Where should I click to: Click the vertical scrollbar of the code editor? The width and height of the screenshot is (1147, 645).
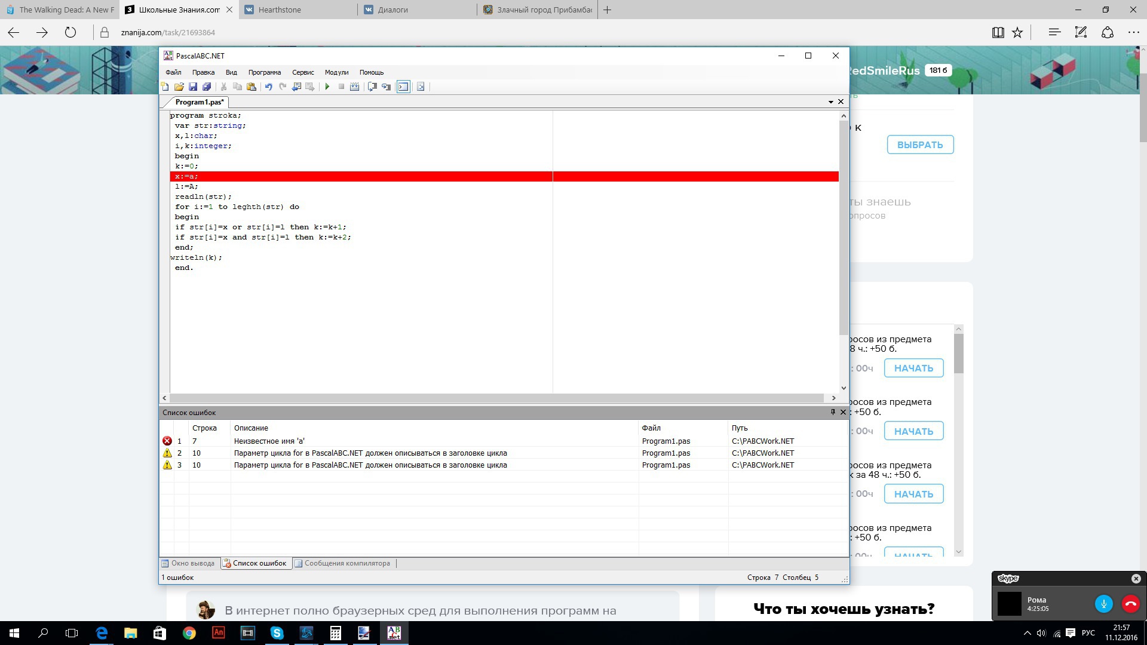[x=844, y=227]
